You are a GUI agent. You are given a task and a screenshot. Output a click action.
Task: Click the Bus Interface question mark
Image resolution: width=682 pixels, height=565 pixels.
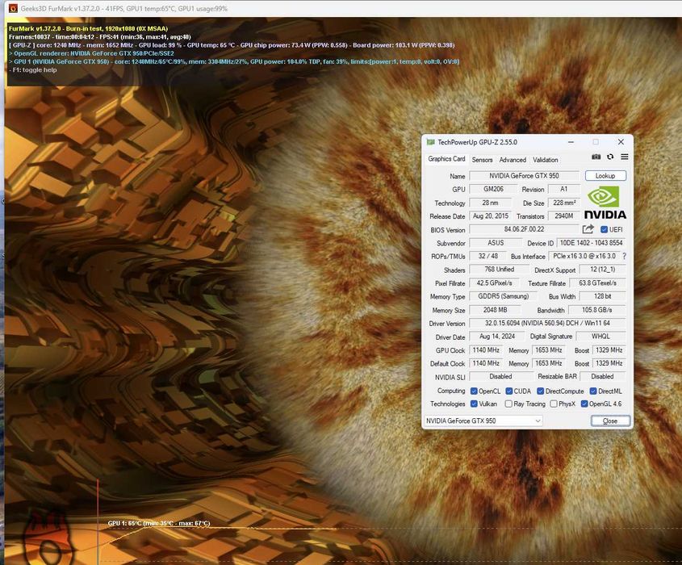625,256
